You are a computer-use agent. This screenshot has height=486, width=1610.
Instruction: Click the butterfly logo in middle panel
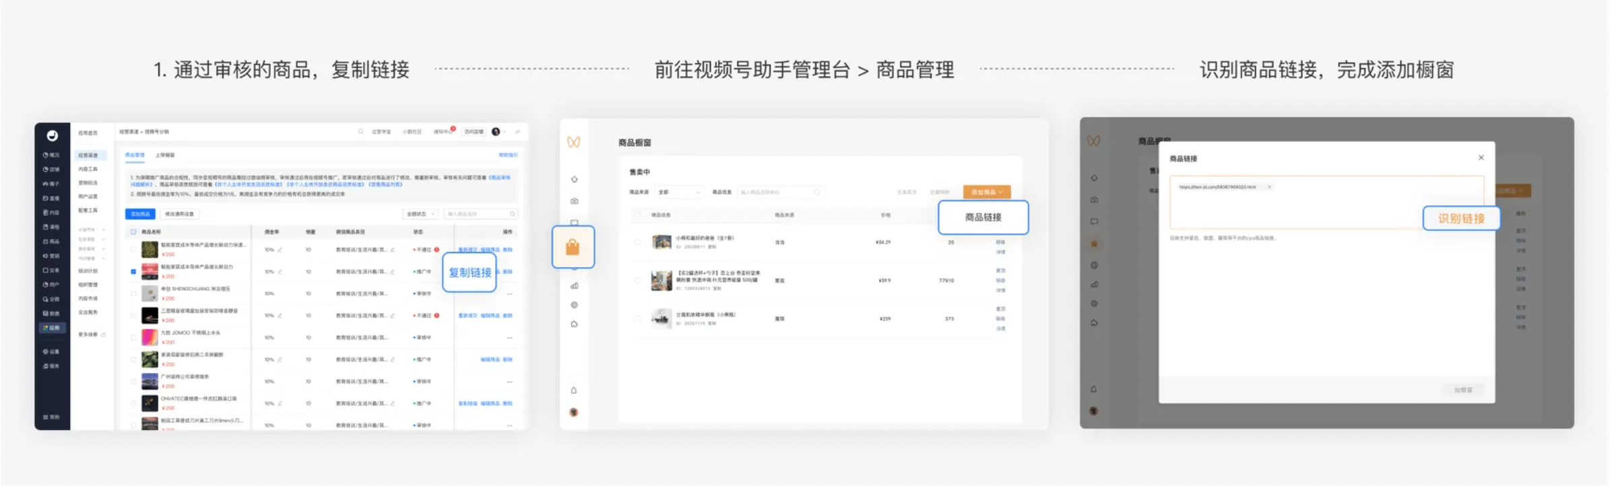tap(573, 142)
